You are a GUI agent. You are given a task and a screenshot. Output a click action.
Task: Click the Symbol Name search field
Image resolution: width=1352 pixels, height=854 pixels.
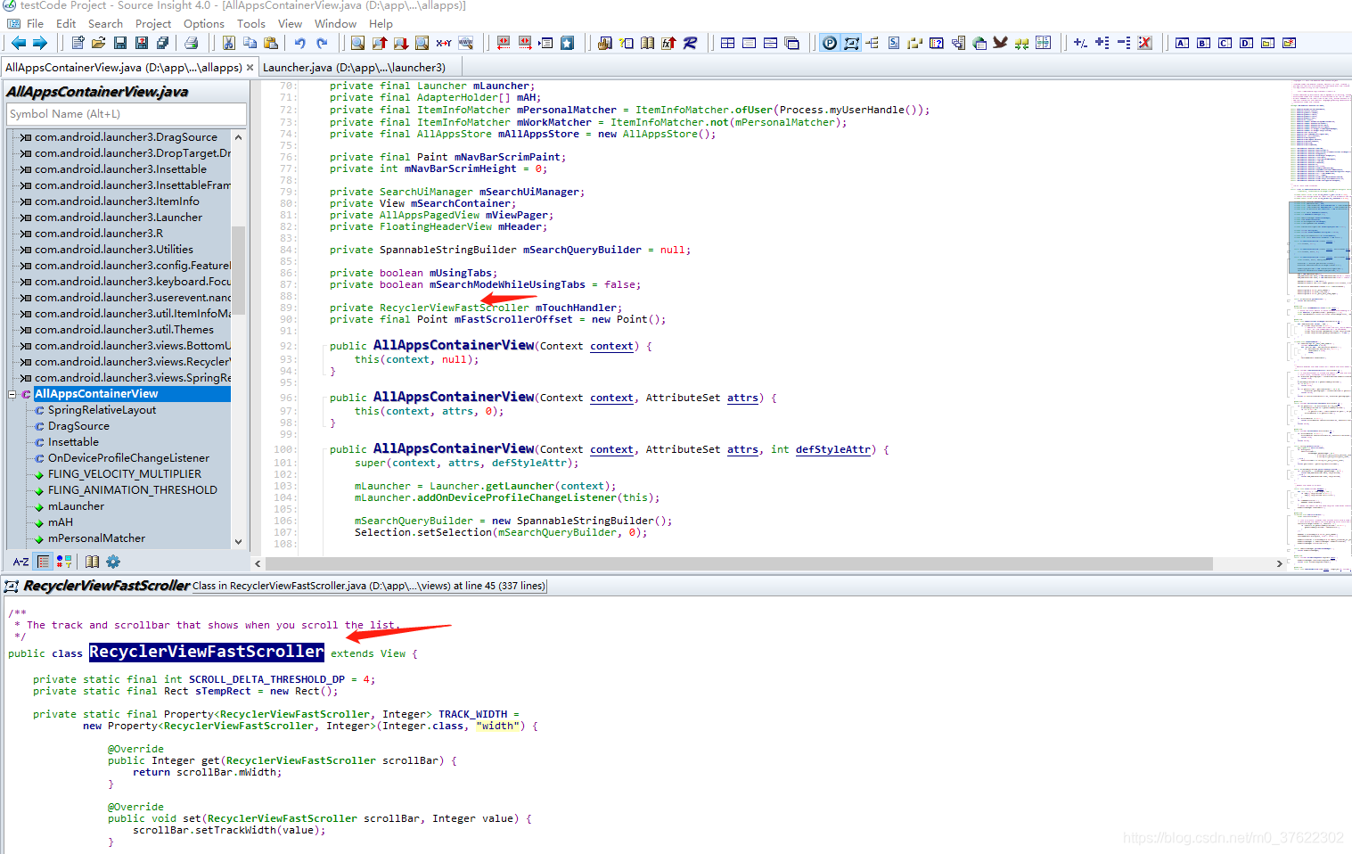pos(126,114)
